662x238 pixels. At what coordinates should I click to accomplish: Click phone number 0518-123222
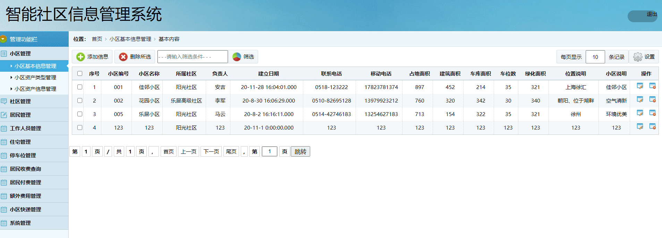[x=331, y=87]
